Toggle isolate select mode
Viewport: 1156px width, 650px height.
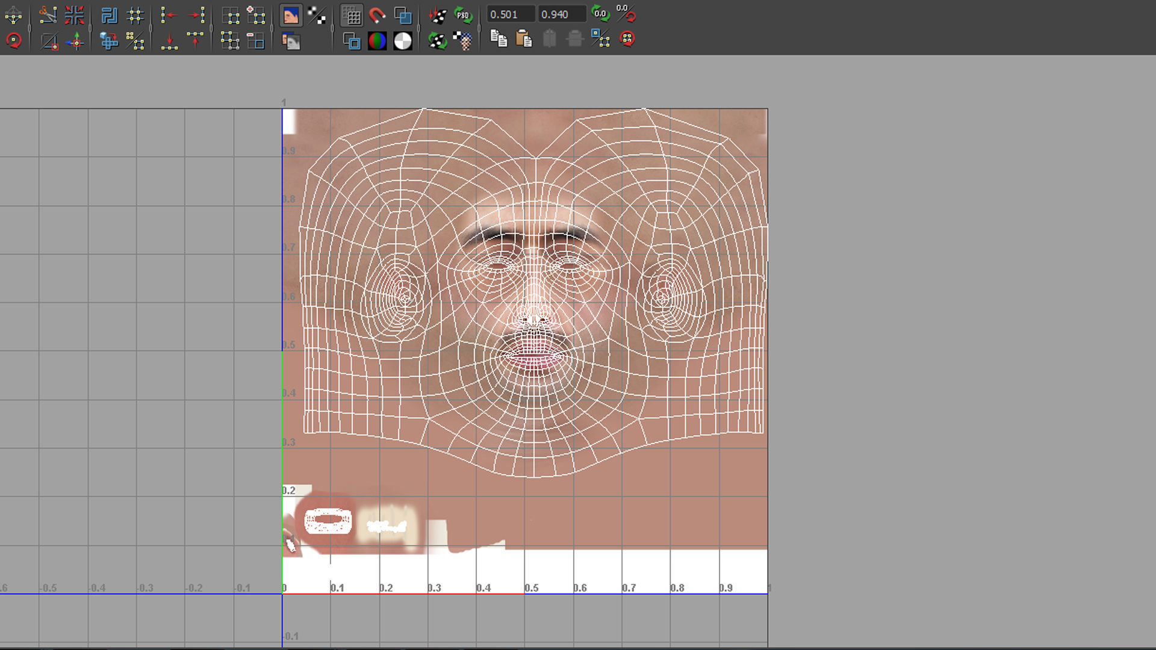(230, 14)
